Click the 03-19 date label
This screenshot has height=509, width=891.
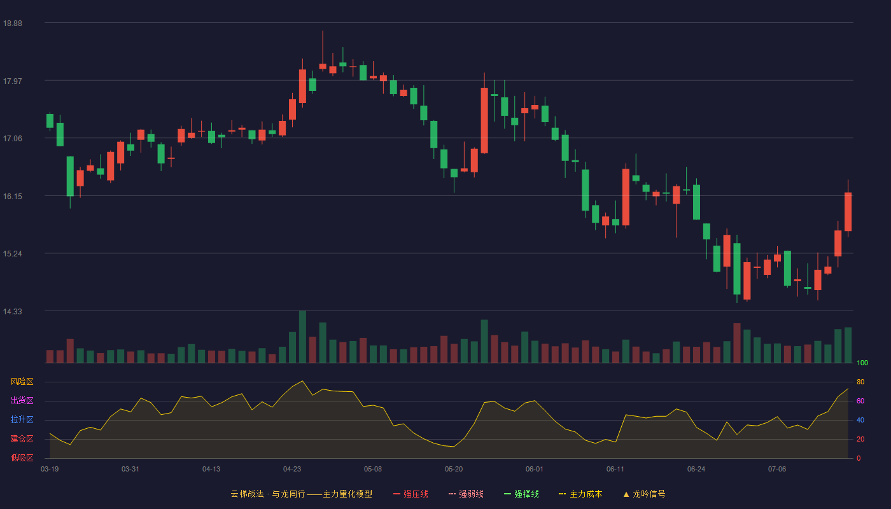tap(50, 469)
